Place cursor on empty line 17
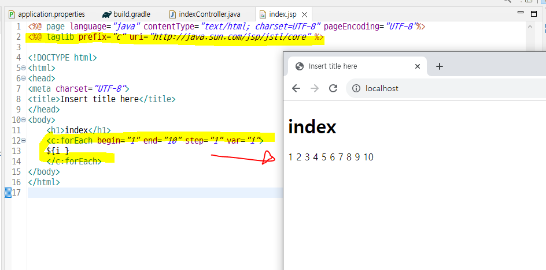 (155, 193)
